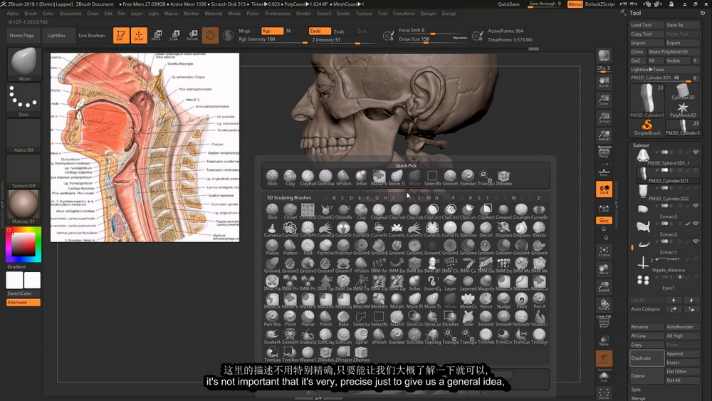
Task: Click the Append button
Action: click(x=682, y=353)
